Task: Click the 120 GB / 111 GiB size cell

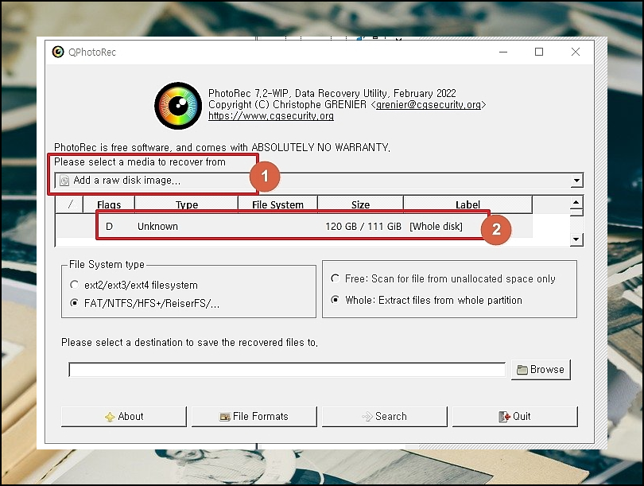Action: 363,227
